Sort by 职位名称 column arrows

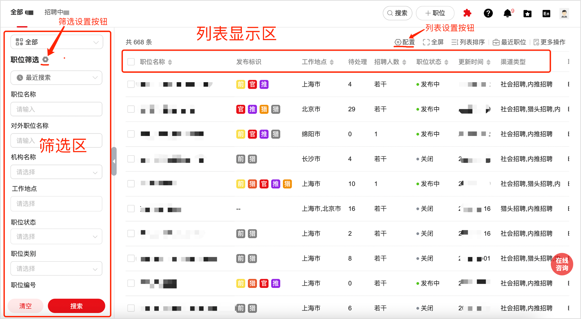click(x=170, y=62)
